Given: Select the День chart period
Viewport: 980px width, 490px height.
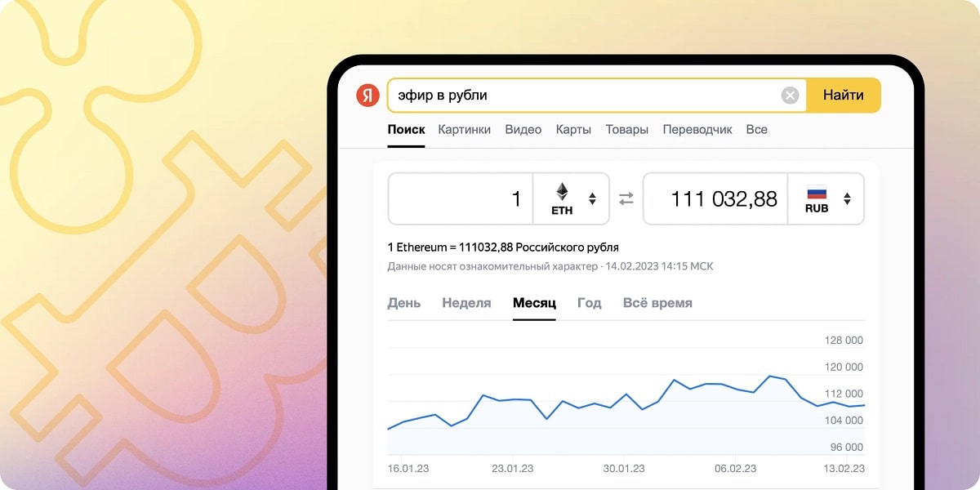Looking at the screenshot, I should pyautogui.click(x=404, y=303).
